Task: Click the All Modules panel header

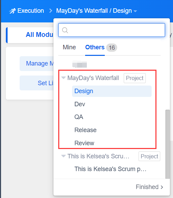Action: click(30, 35)
